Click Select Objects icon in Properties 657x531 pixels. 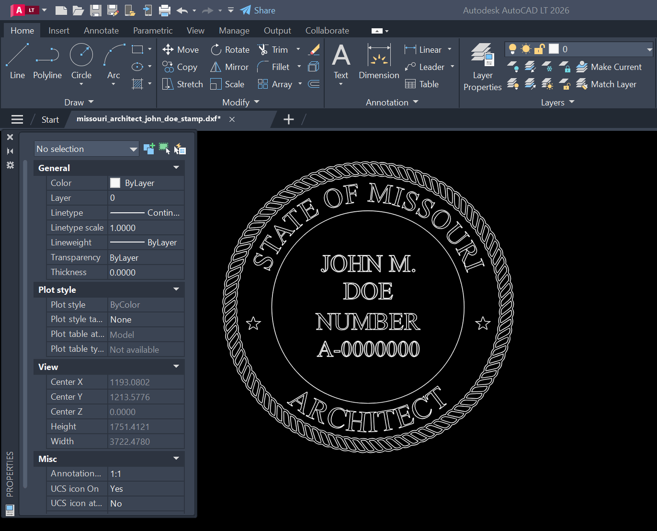pos(164,149)
